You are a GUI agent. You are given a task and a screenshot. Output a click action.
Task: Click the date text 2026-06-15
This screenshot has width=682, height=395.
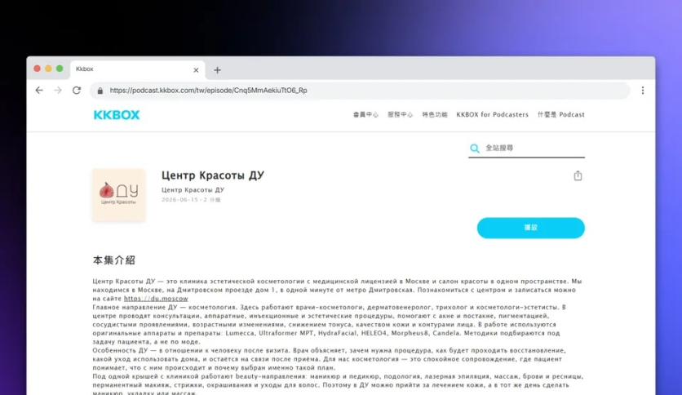(179, 200)
